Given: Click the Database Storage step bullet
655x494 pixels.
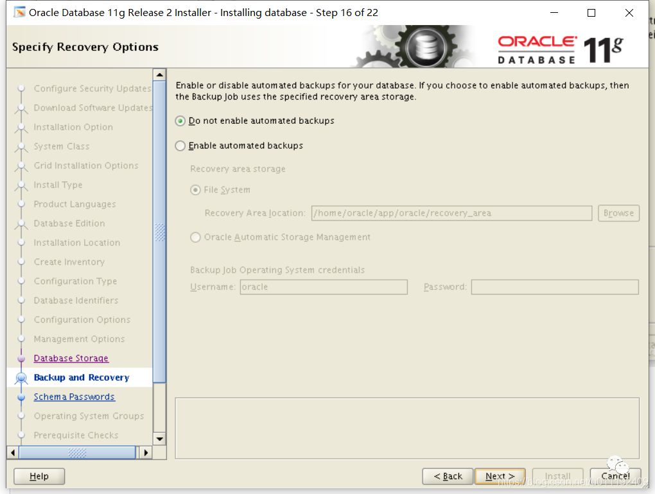Looking at the screenshot, I should point(21,359).
